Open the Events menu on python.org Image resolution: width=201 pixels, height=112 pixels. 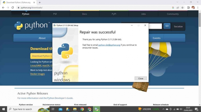point(156,38)
